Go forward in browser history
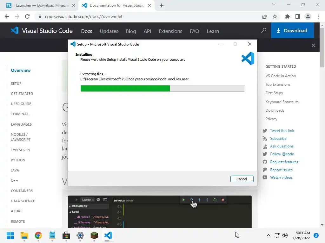The width and height of the screenshot is (325, 243). pos(17,16)
